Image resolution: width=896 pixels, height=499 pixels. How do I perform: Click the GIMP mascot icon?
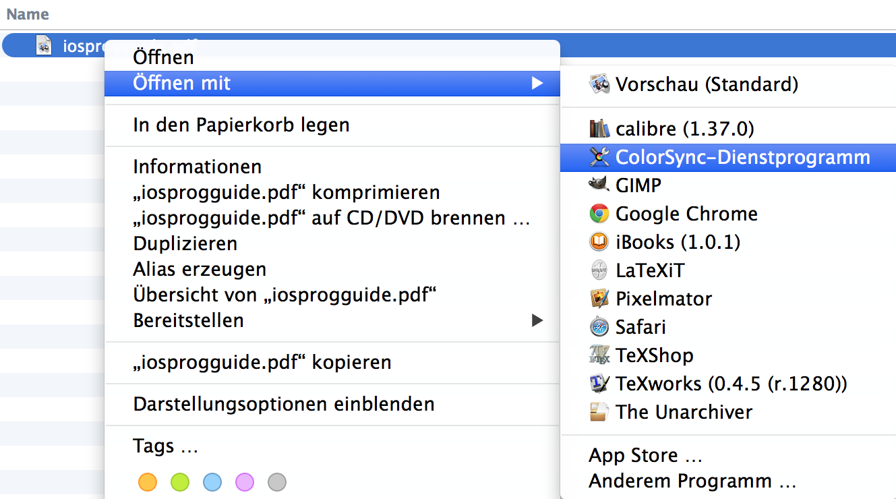599,185
